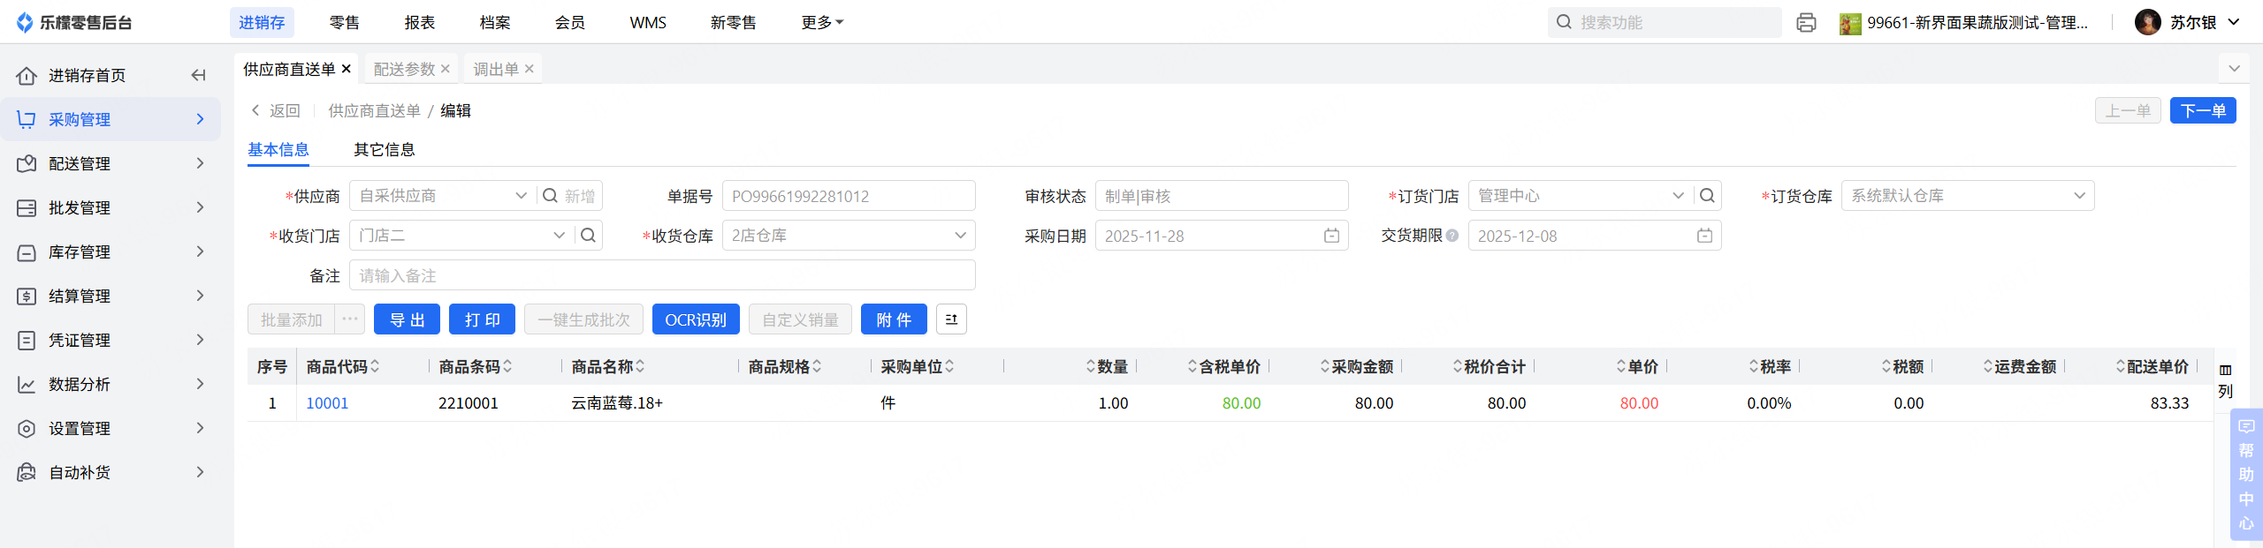Viewport: 2263px width, 548px height.
Task: Close the 配送参数 tab
Action: tap(446, 69)
